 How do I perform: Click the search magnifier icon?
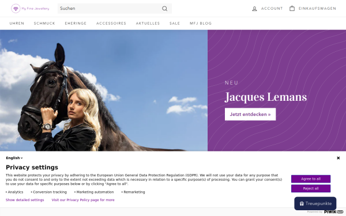click(164, 9)
